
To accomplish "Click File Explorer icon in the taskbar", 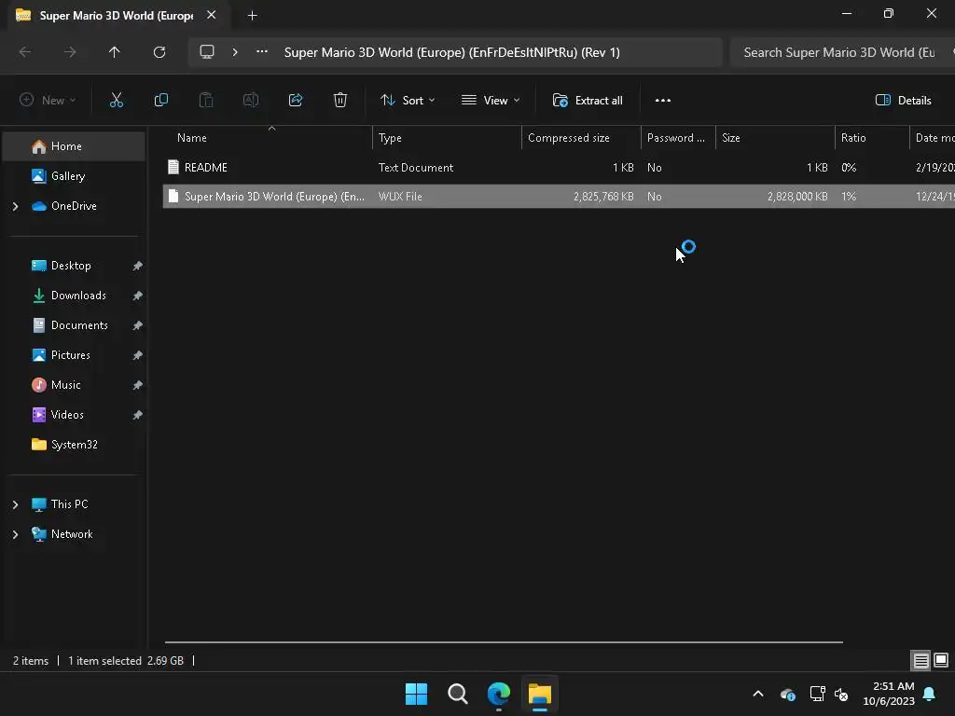I will (540, 694).
